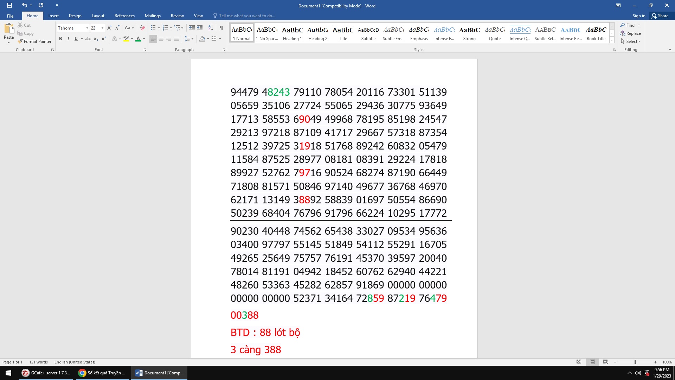The image size is (675, 380).
Task: Click the Clear All Formatting icon
Action: click(142, 28)
